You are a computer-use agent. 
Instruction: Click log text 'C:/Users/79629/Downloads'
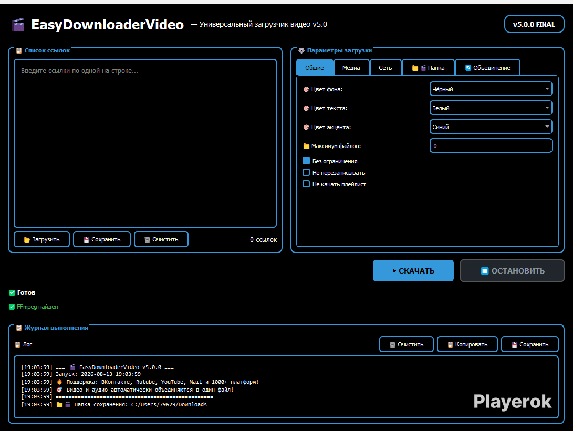169,405
